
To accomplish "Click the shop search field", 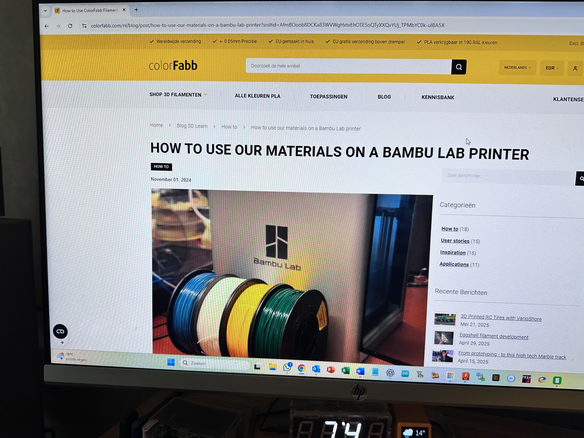I will click(x=348, y=66).
